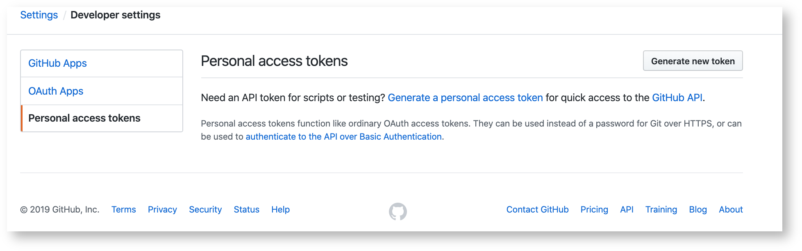
Task: Open the About footer link
Action: pos(731,210)
